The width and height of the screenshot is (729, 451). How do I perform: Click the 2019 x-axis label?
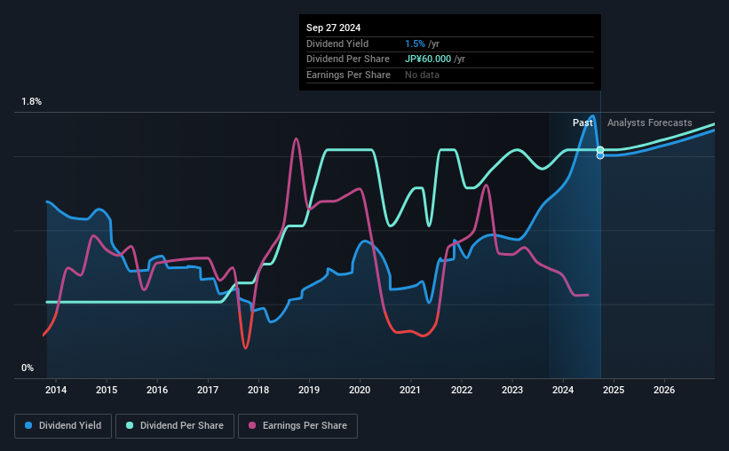click(309, 390)
